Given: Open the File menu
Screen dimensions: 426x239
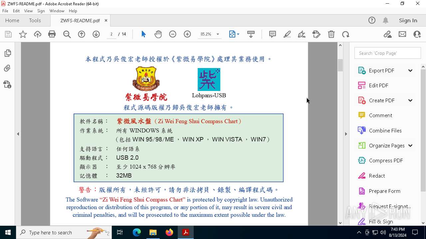Looking at the screenshot, I should coord(5,11).
